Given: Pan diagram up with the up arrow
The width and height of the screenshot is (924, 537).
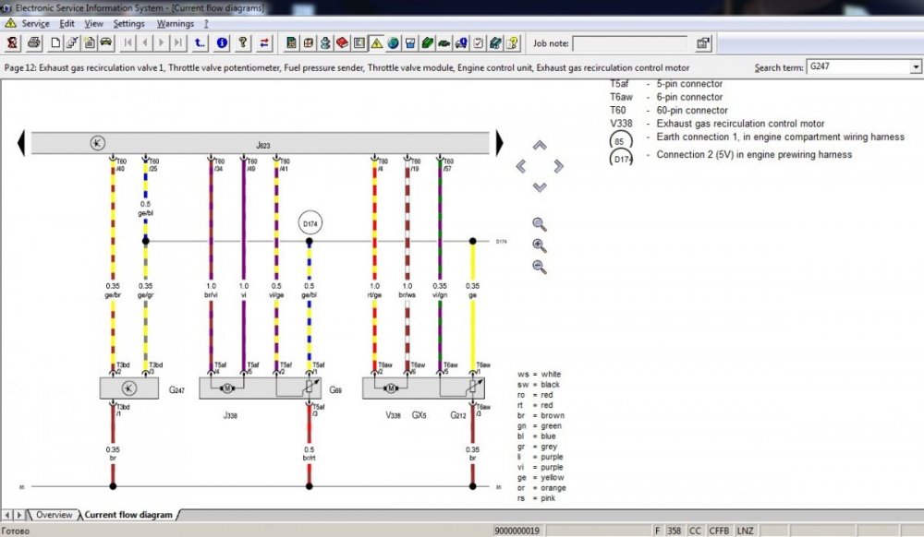Looking at the screenshot, I should pos(540,146).
